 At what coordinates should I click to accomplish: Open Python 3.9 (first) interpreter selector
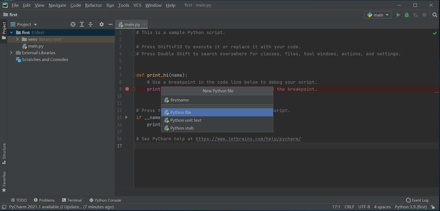pos(411,207)
